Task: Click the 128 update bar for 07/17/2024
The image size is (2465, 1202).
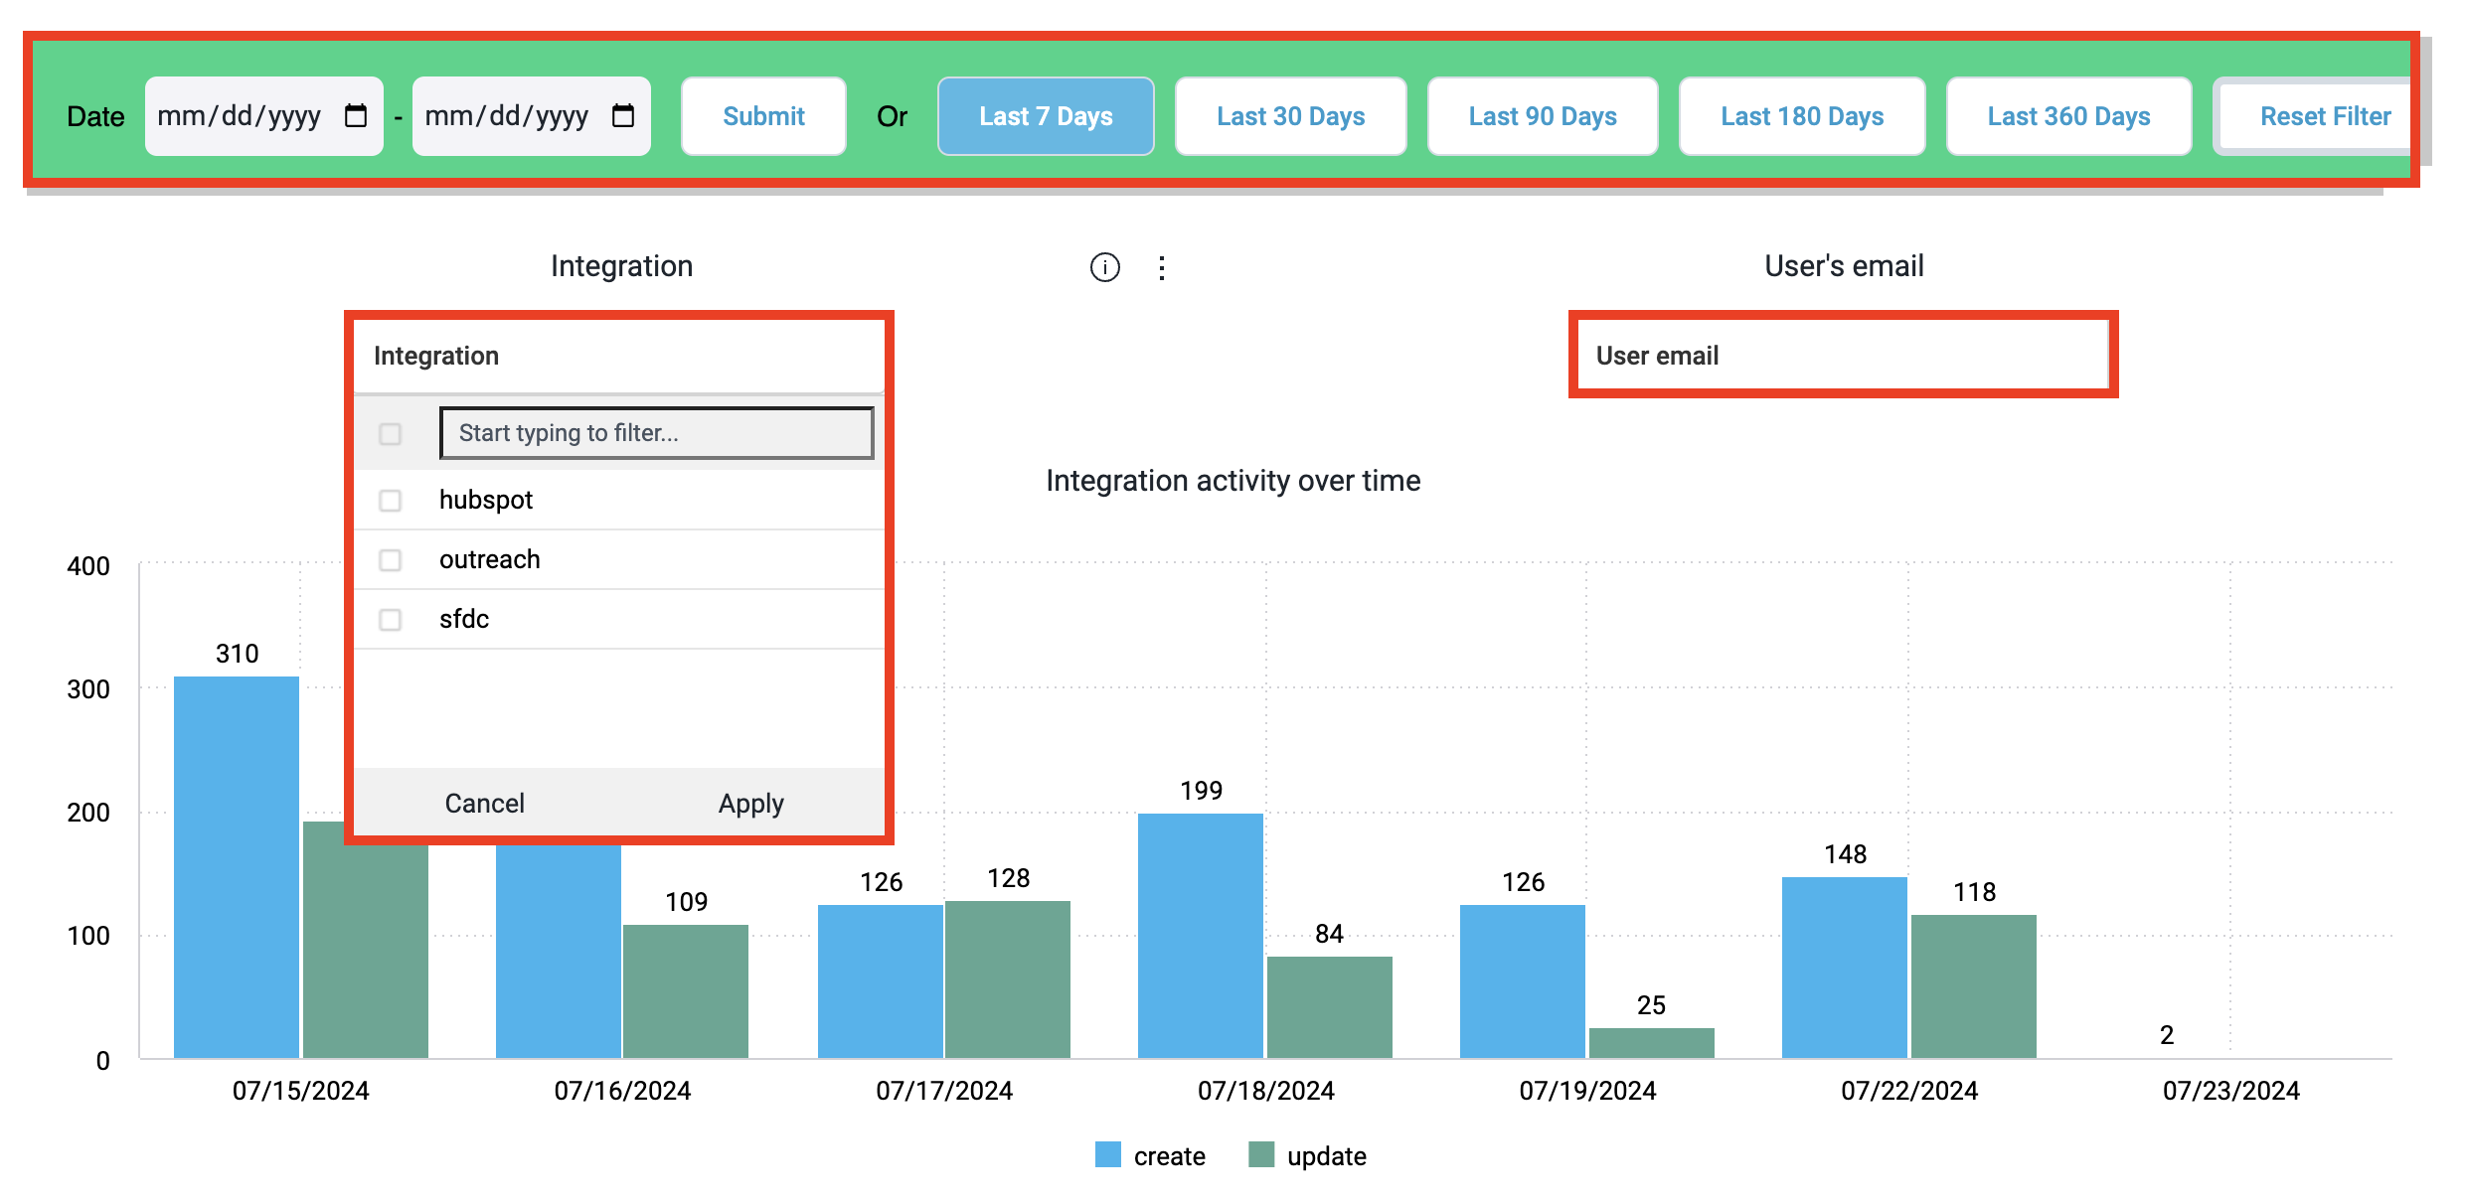Action: (1008, 979)
